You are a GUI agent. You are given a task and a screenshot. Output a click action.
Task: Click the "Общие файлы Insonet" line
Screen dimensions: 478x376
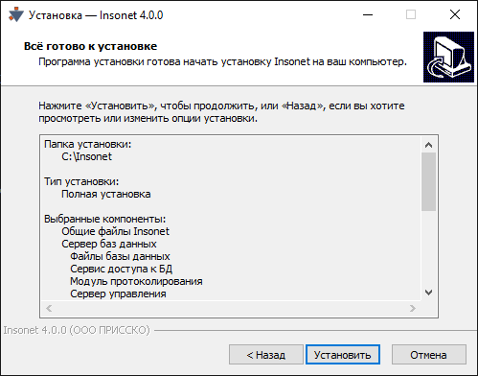point(115,231)
